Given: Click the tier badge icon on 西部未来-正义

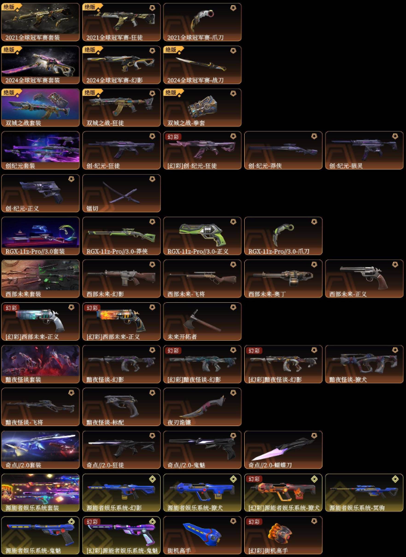Looking at the screenshot, I should tap(395, 265).
